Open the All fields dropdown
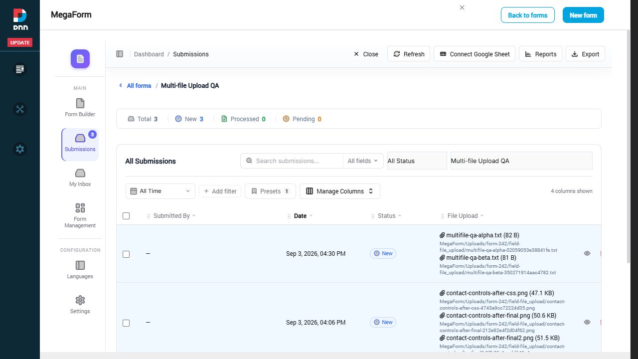638x359 pixels. coord(363,161)
